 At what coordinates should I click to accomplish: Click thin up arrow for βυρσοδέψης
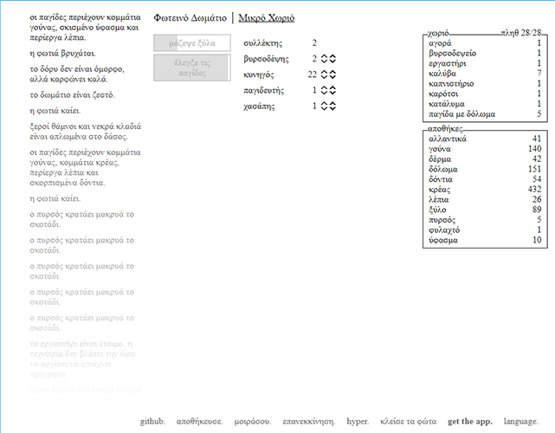[x=324, y=56]
